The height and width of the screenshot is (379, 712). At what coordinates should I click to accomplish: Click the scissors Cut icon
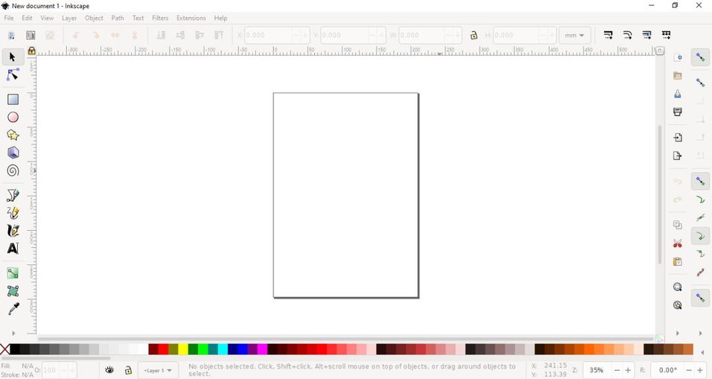[678, 243]
